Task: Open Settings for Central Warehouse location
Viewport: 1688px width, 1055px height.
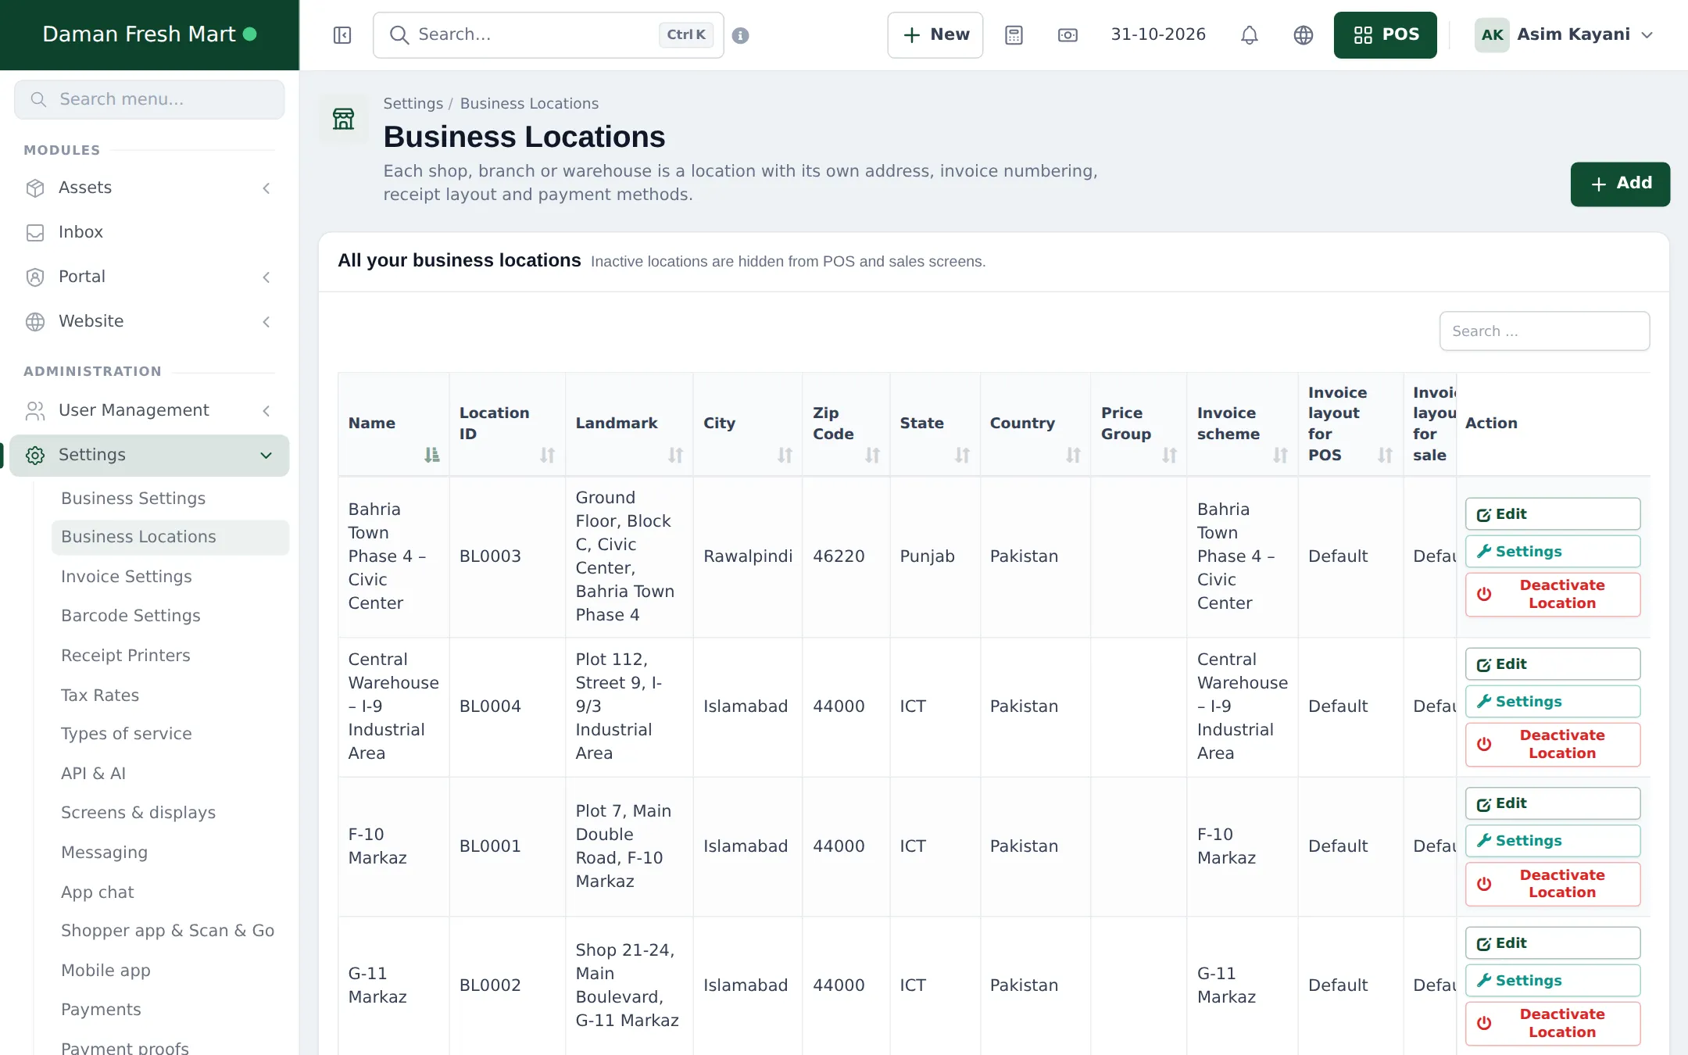Action: coord(1552,702)
